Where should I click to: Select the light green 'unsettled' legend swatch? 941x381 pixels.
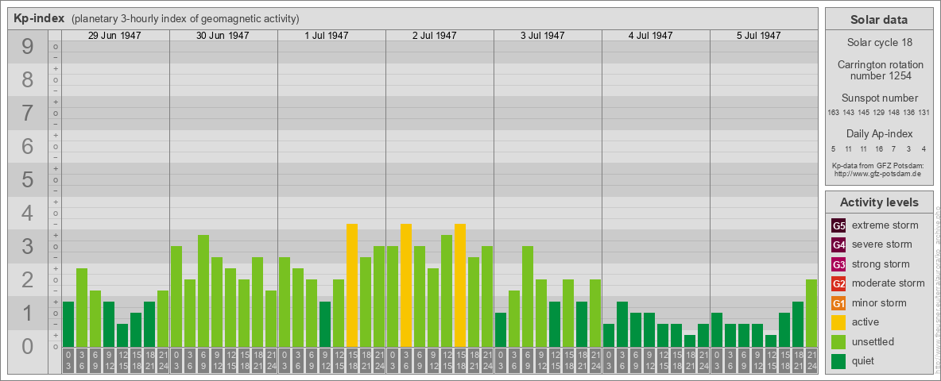pos(838,341)
